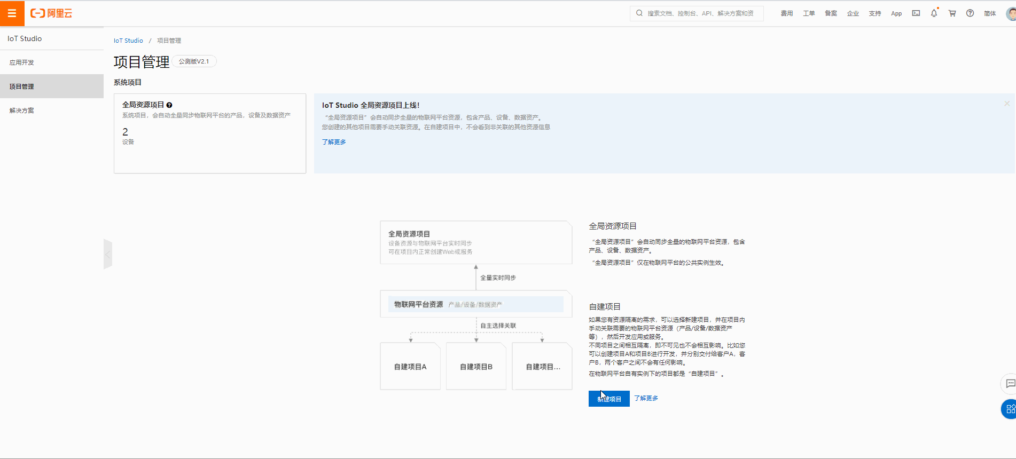Click the Alibaba Cloud logo
This screenshot has height=459, width=1016.
click(51, 13)
